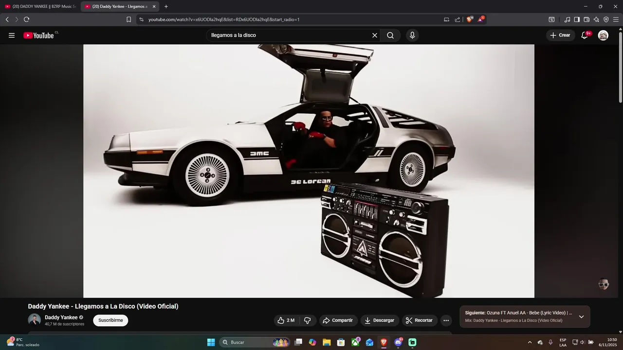Click the Crear button
The height and width of the screenshot is (350, 623).
pyautogui.click(x=560, y=35)
